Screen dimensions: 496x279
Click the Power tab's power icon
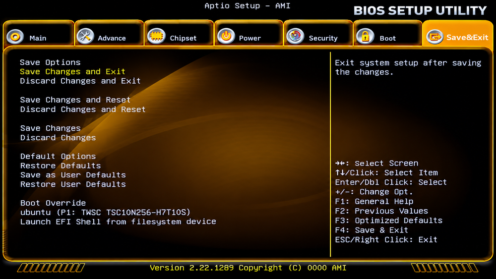(x=226, y=36)
